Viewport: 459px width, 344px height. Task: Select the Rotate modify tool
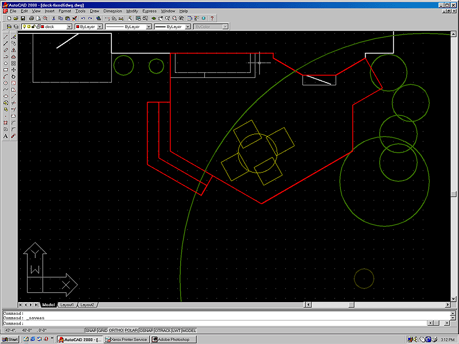pyautogui.click(x=13, y=76)
